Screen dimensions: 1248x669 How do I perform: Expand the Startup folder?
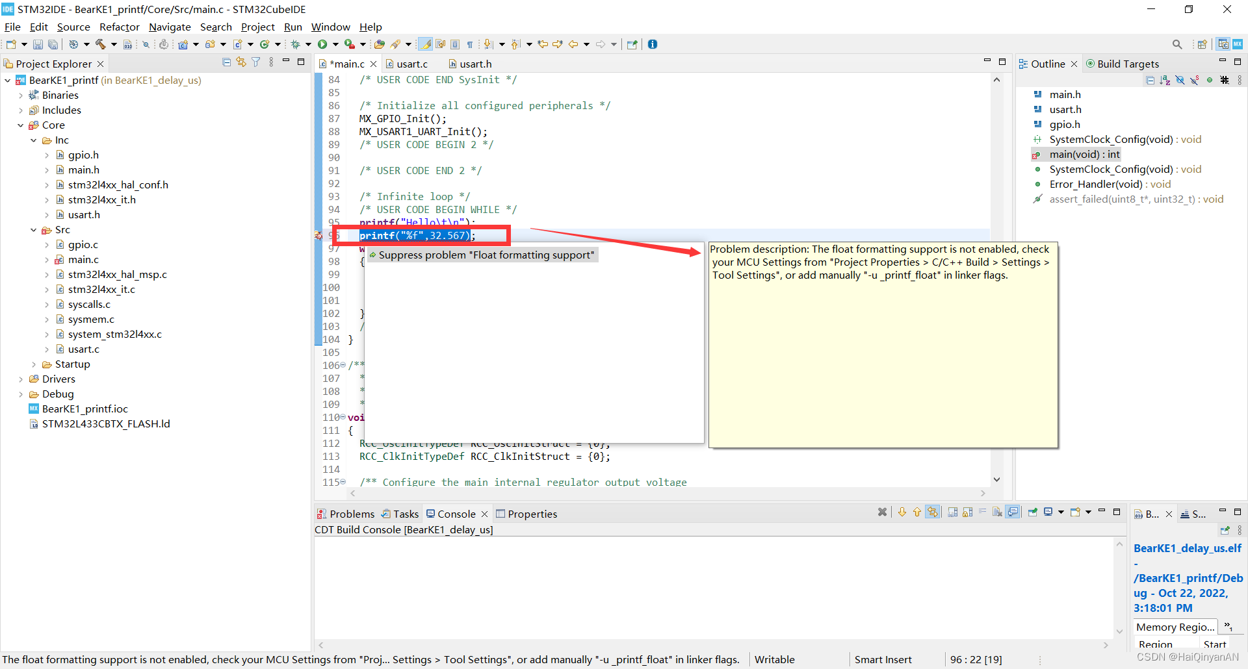tap(33, 364)
